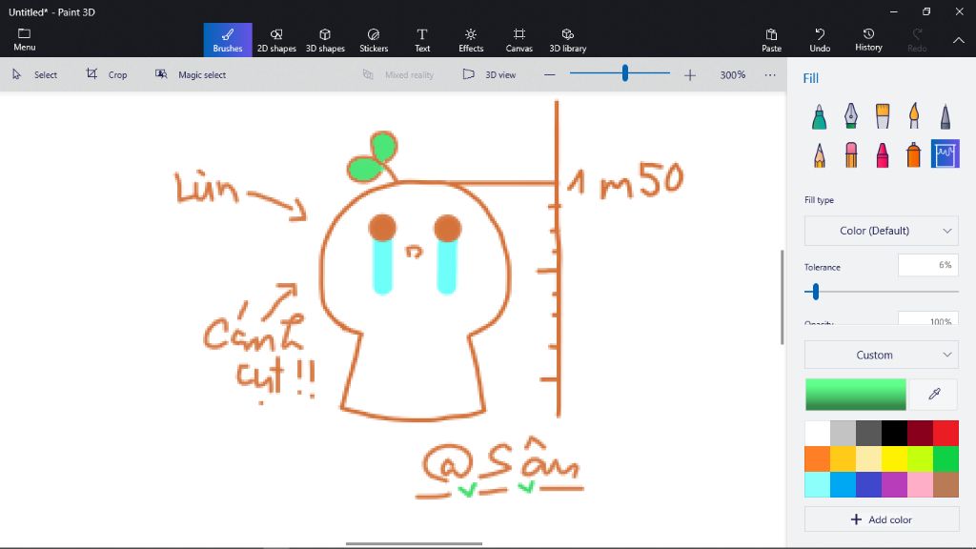The image size is (976, 549).
Task: Activate the Select tool
Action: pyautogui.click(x=35, y=74)
